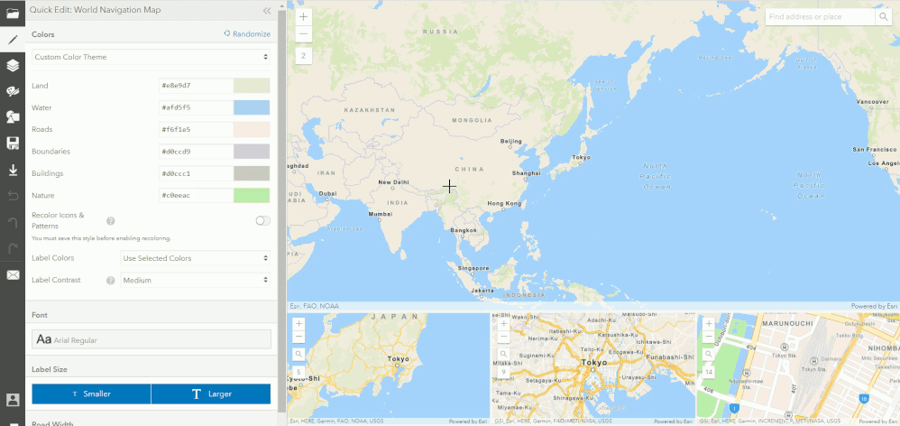Click the zoom level 5 indicator on preview map
Image resolution: width=900 pixels, height=426 pixels.
(298, 372)
